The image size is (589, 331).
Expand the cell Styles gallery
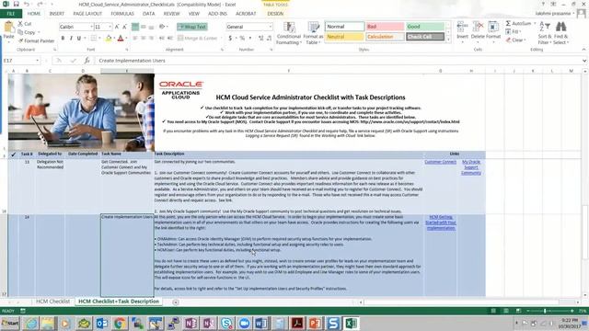click(x=448, y=40)
